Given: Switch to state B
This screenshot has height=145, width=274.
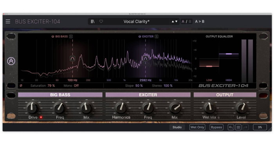Looking at the screenshot, I should click(190, 21).
